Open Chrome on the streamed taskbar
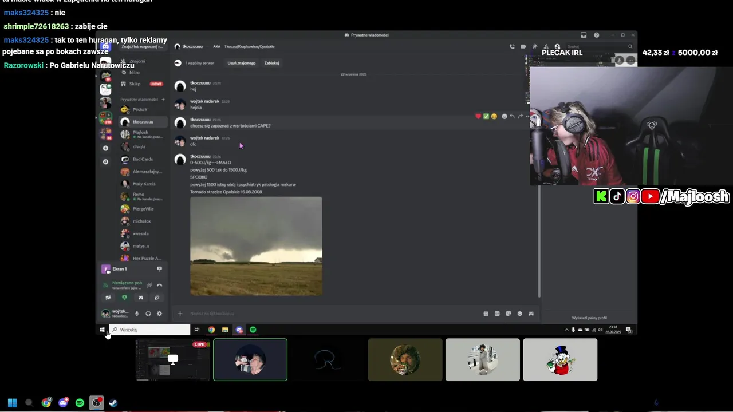Screen dimensions: 733x412 (211, 330)
